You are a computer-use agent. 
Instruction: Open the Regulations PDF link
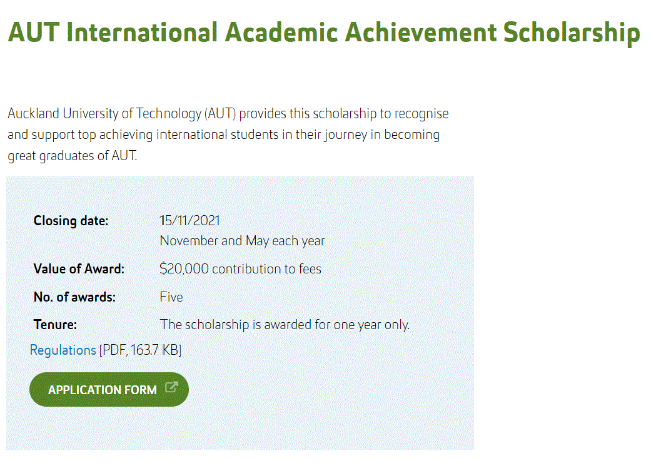(62, 350)
